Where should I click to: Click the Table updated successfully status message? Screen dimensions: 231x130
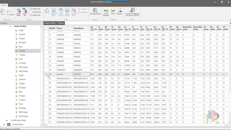pyautogui.click(x=10, y=129)
